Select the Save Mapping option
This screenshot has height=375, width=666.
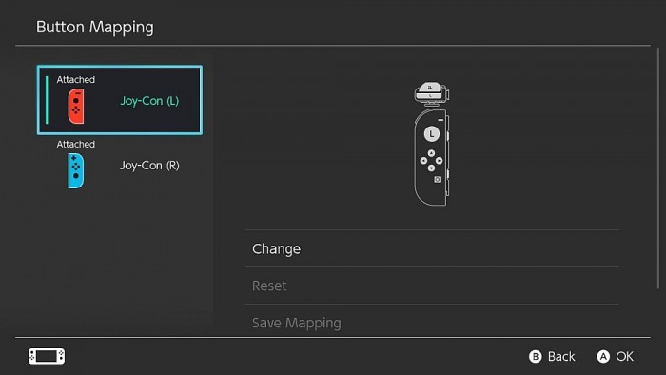tap(432, 323)
